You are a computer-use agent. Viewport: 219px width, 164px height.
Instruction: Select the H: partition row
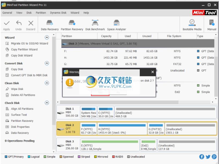point(138,58)
